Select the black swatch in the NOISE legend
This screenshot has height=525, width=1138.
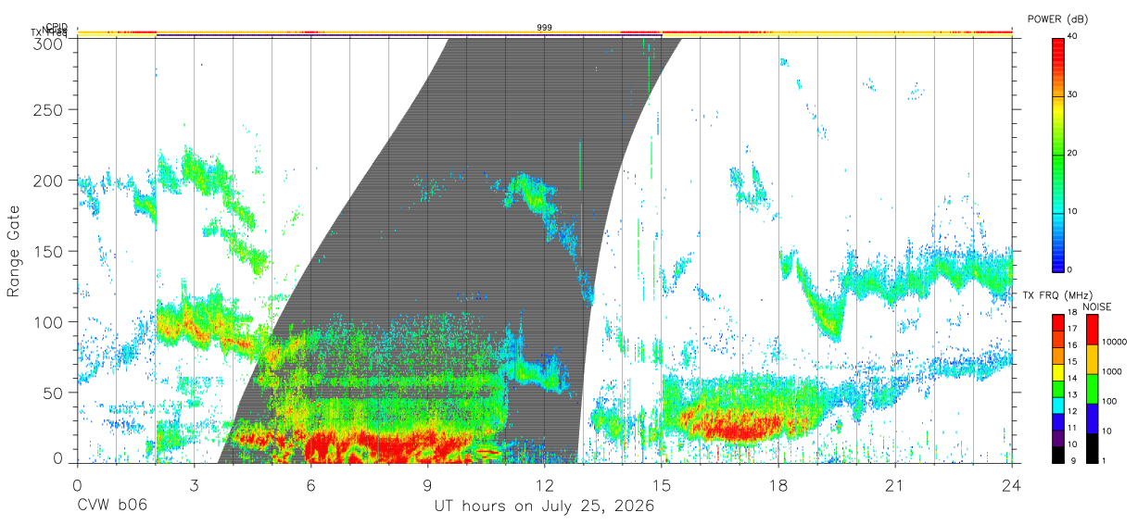coord(1092,447)
